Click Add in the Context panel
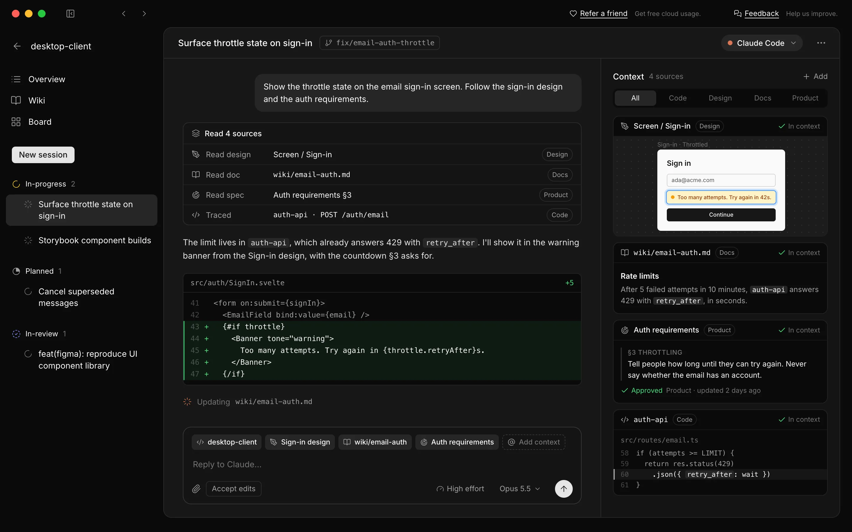 [x=815, y=76]
